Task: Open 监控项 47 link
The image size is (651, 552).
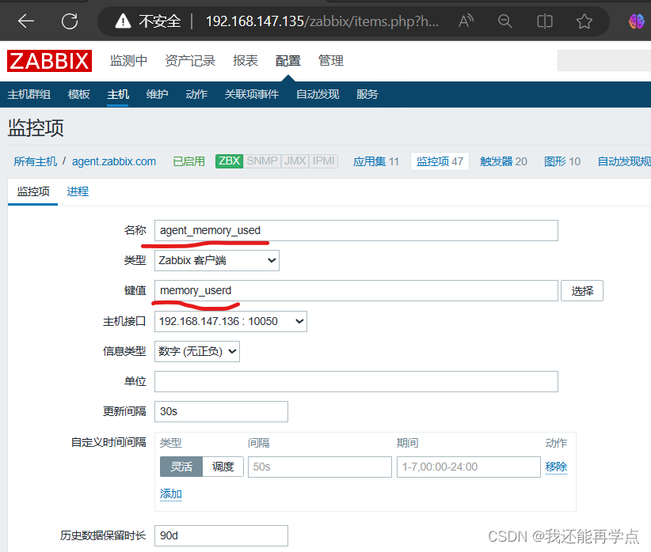Action: (x=440, y=161)
